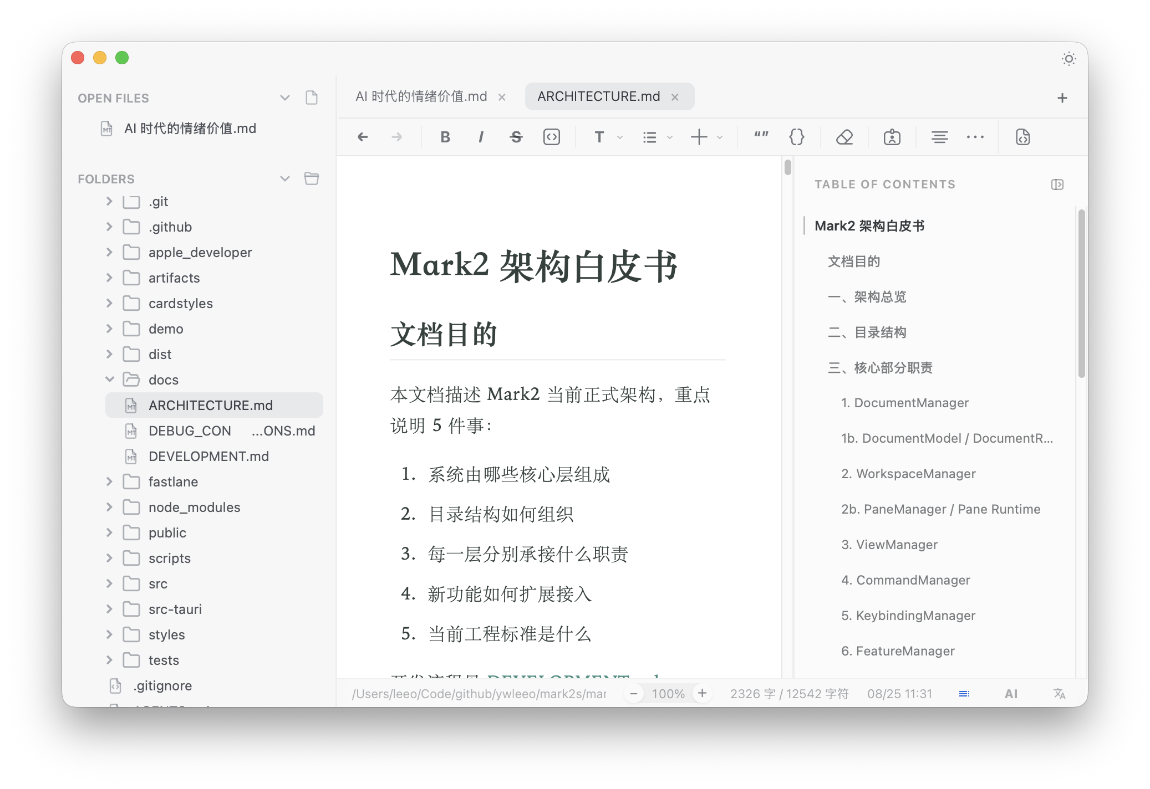
Task: Close the ARCHITECTURE.md tab
Action: (x=675, y=97)
